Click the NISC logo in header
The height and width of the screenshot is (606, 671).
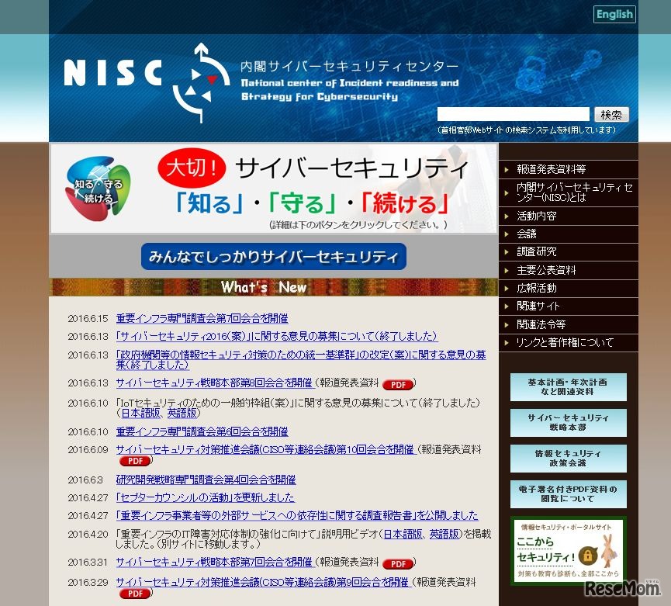point(147,83)
